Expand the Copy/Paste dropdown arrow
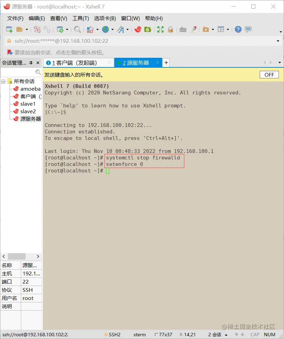Viewport: 284px width, 339px height. (x=97, y=29)
